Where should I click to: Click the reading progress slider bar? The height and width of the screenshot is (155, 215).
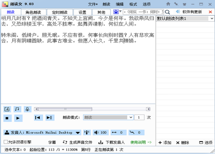tap(92, 109)
